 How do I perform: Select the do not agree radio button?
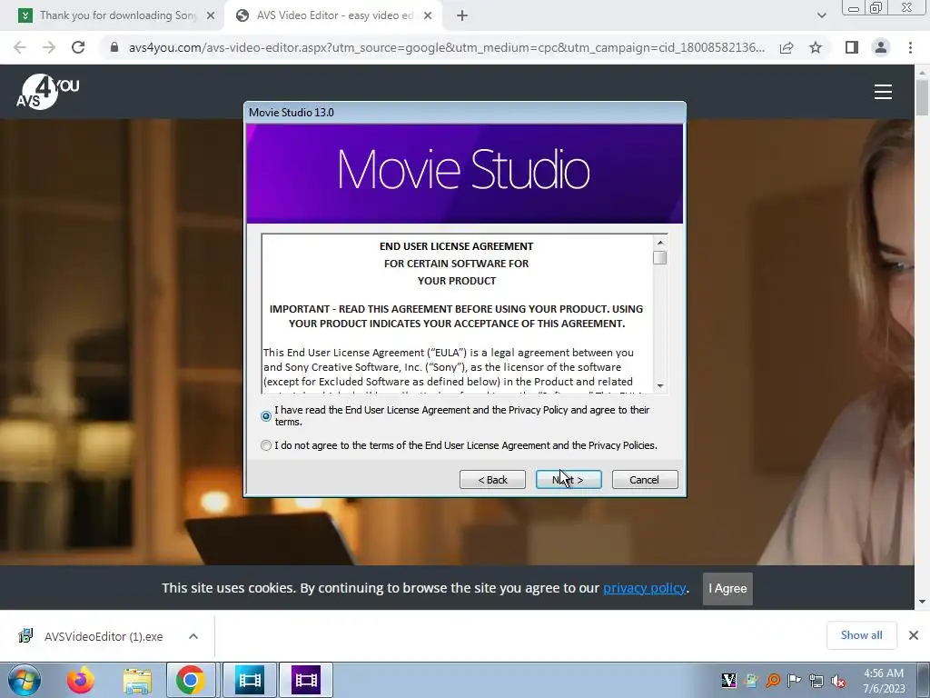click(x=266, y=445)
